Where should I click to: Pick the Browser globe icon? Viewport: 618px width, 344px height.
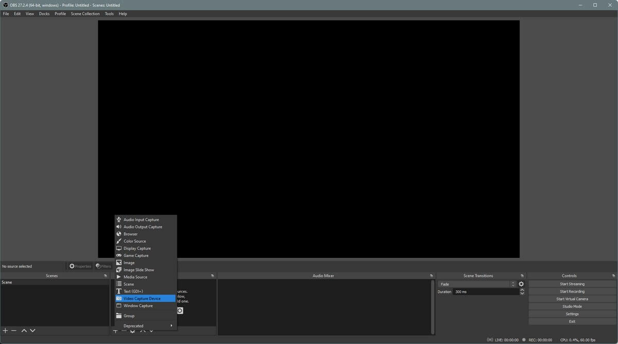[119, 234]
